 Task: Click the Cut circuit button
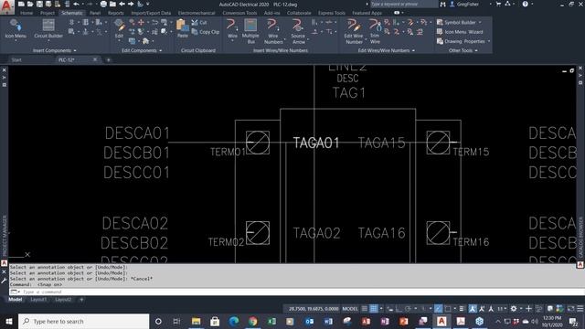pyautogui.click(x=199, y=22)
